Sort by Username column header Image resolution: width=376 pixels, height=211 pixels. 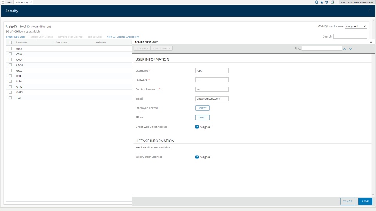tap(22, 43)
